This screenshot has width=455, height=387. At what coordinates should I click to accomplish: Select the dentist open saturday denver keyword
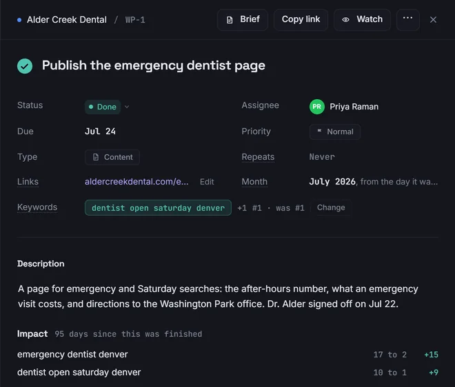158,207
